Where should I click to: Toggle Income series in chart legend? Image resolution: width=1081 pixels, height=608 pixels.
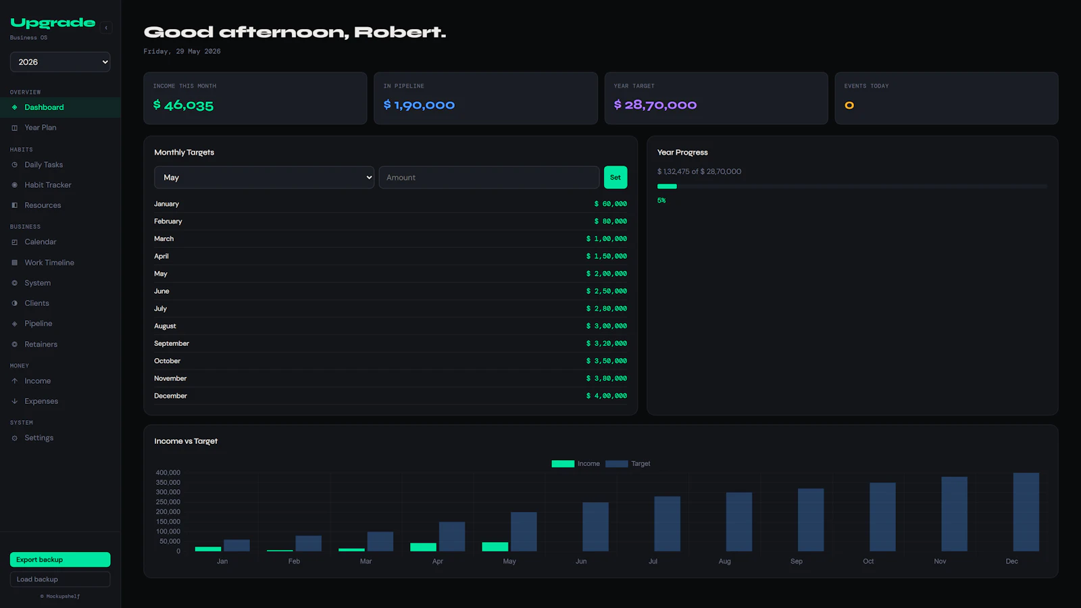click(x=576, y=463)
